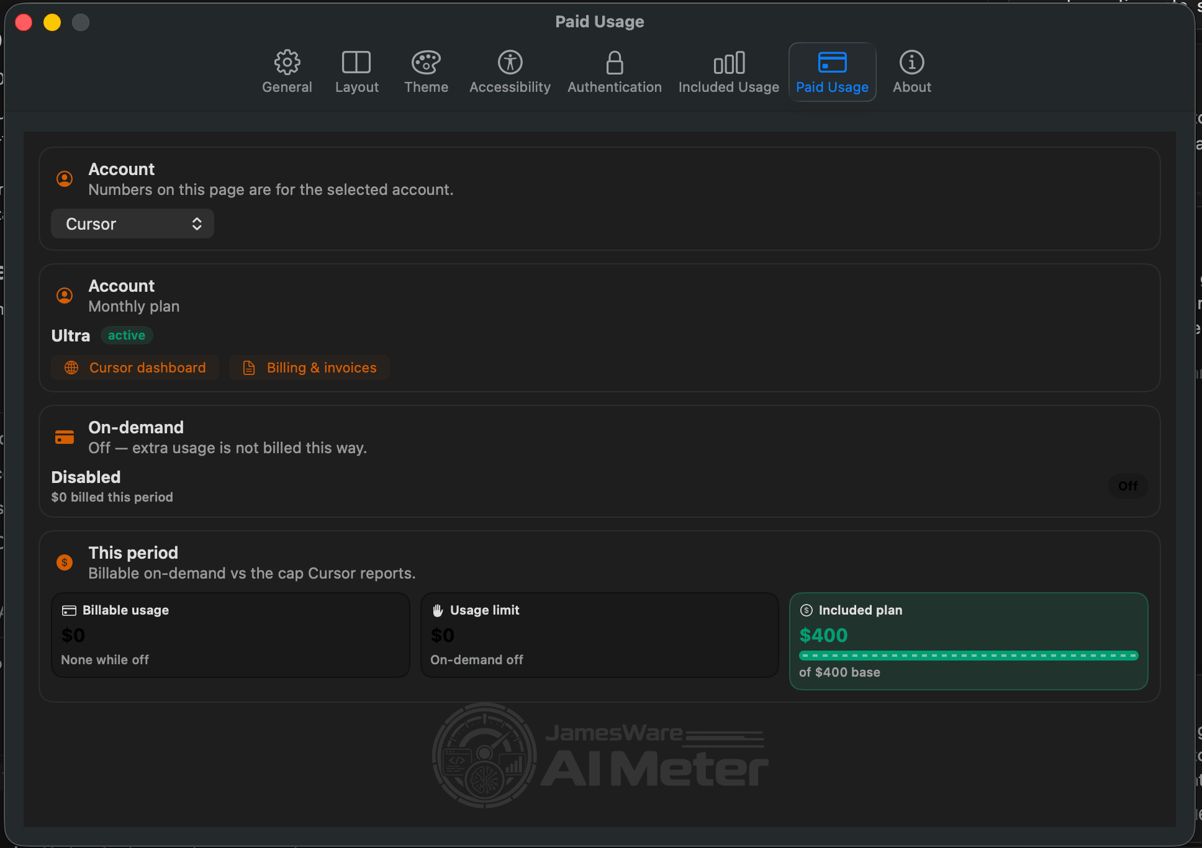This screenshot has height=848, width=1202.
Task: Open the Cursor account dropdown
Action: 133,223
